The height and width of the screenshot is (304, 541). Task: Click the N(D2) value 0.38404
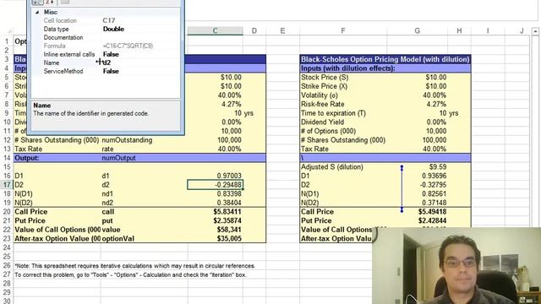coord(229,203)
